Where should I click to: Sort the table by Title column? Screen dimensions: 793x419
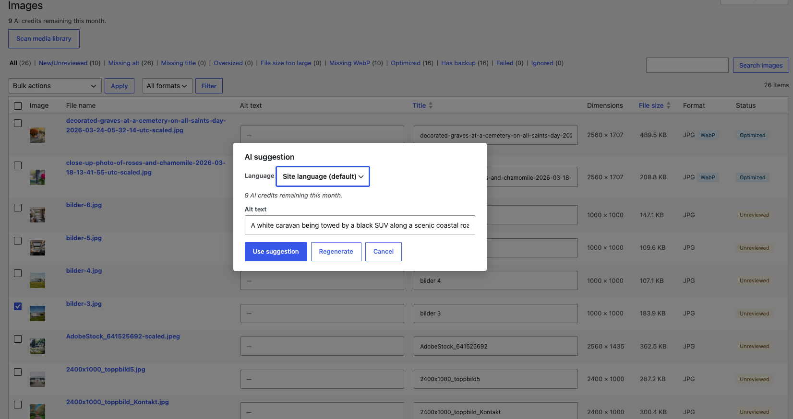(x=419, y=105)
